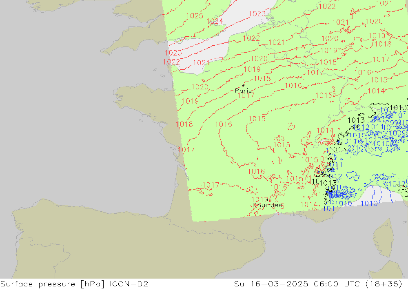Click the Dourbies location label

tap(267, 205)
